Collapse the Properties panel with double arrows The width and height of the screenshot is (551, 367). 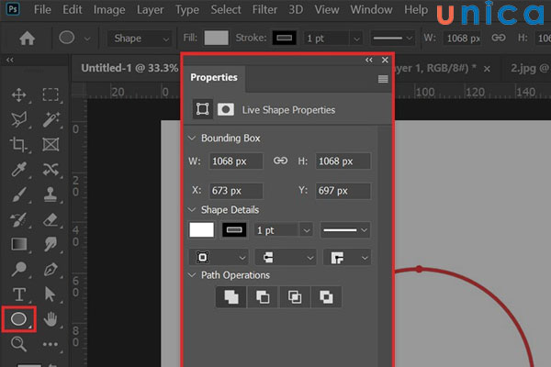(368, 60)
